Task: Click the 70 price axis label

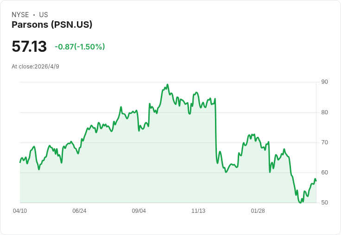Action: [325, 142]
